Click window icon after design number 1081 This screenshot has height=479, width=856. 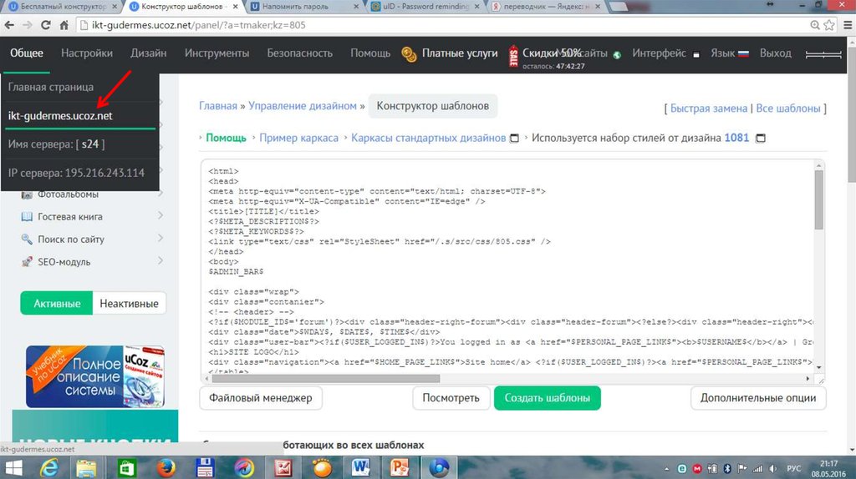pos(760,139)
